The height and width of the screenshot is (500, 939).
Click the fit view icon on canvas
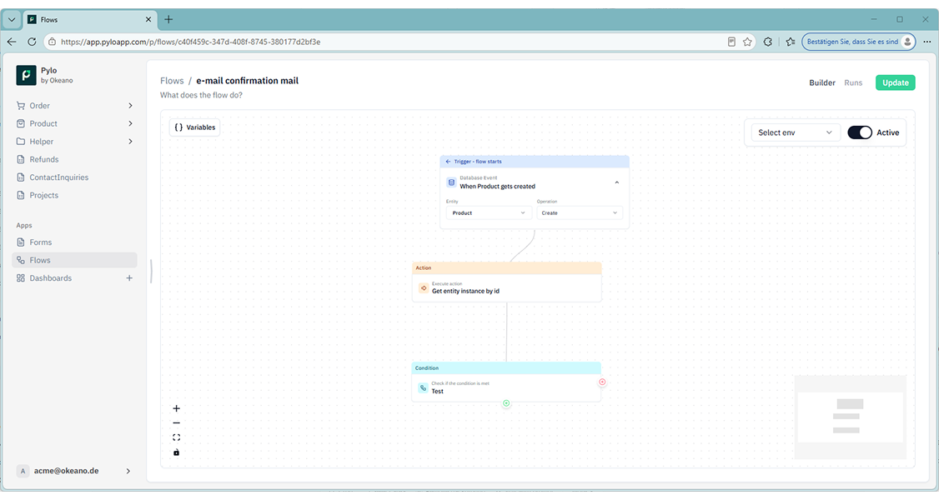[x=176, y=437]
